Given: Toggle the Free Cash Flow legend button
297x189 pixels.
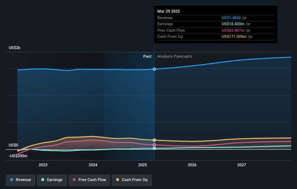Looking at the screenshot, I should click(89, 180).
